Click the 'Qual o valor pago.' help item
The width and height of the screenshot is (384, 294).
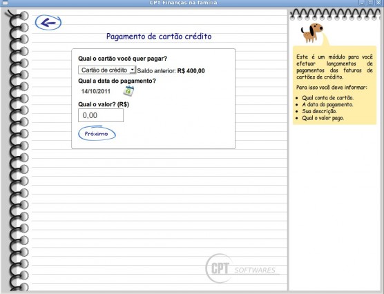(x=323, y=118)
